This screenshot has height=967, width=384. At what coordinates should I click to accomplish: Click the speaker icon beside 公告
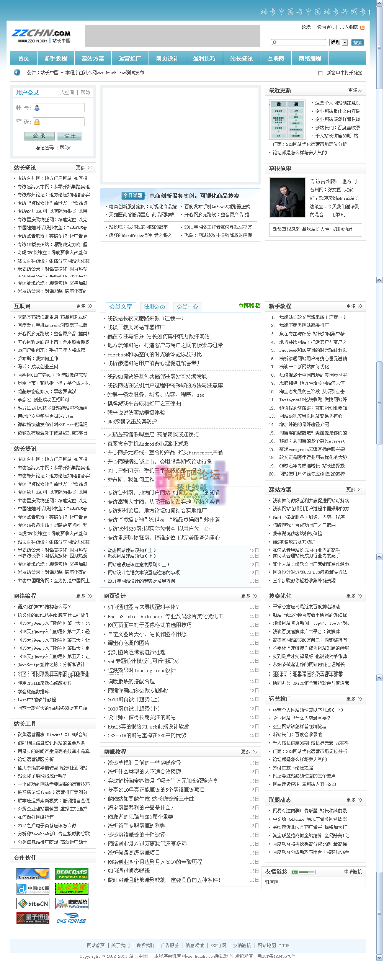[x=17, y=72]
